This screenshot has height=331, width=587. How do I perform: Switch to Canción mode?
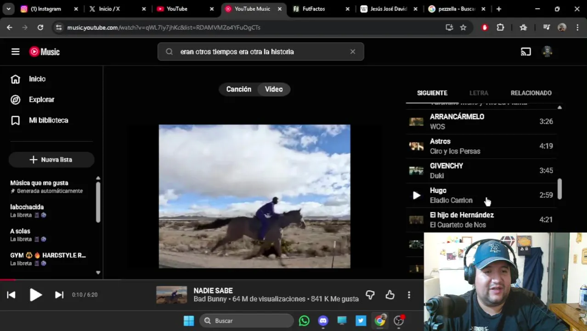point(238,89)
